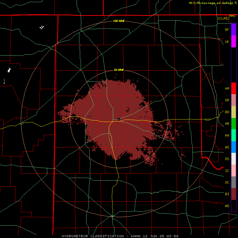This screenshot has width=238, height=238.
Task: Pick the HR dark green legend swatch
Action: coord(234,124)
